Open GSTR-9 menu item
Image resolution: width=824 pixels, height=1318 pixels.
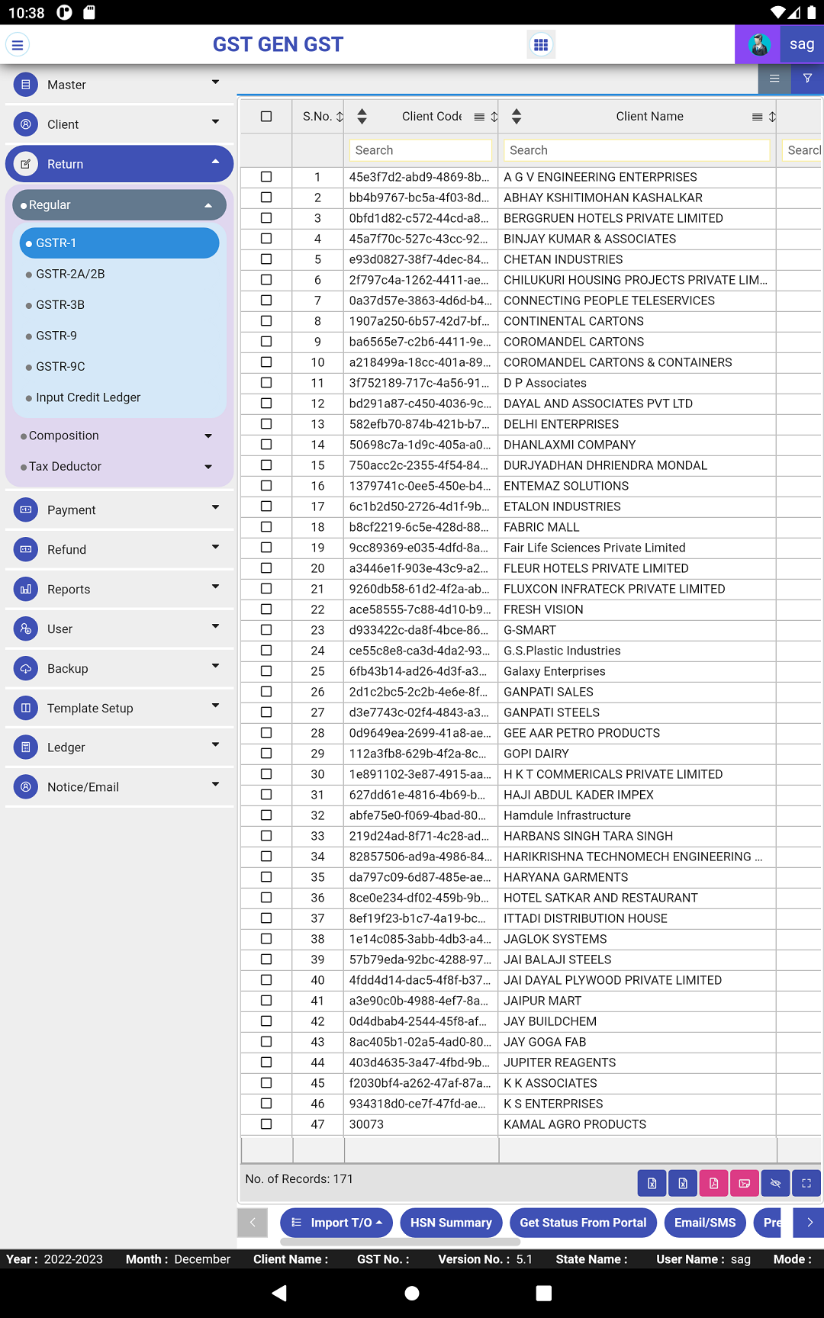click(x=56, y=336)
